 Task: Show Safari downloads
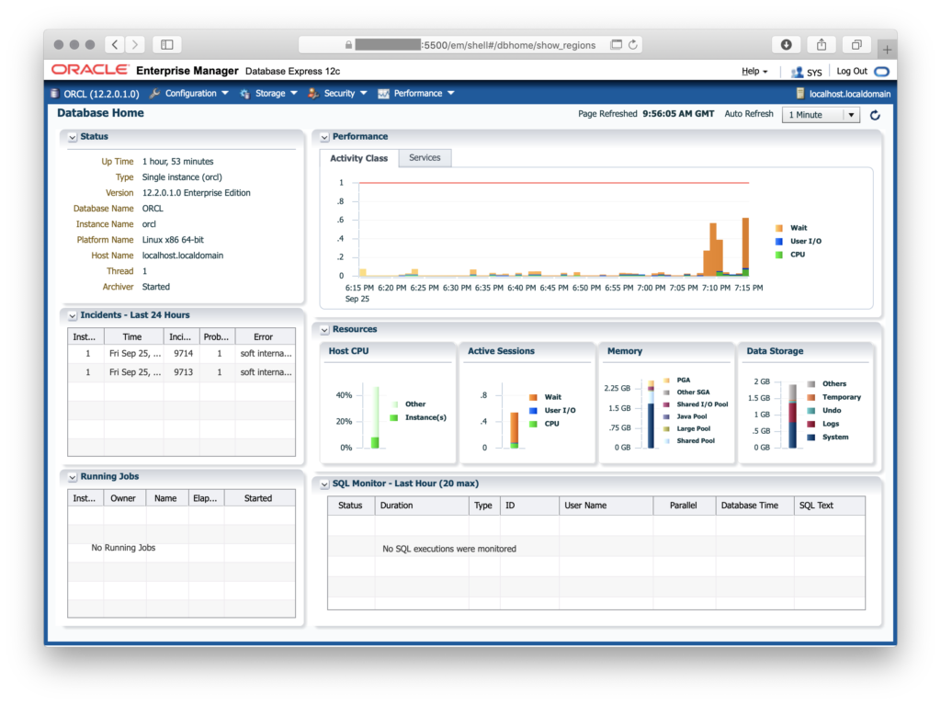coord(787,44)
